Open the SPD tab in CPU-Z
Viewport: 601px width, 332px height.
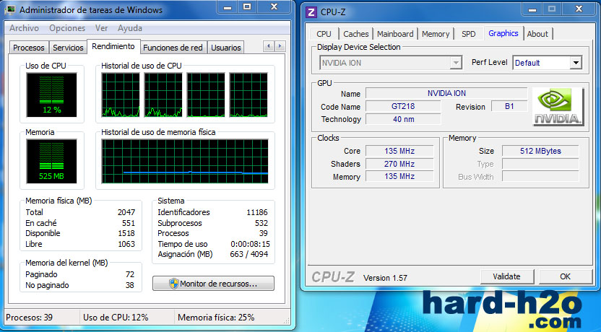click(x=469, y=34)
